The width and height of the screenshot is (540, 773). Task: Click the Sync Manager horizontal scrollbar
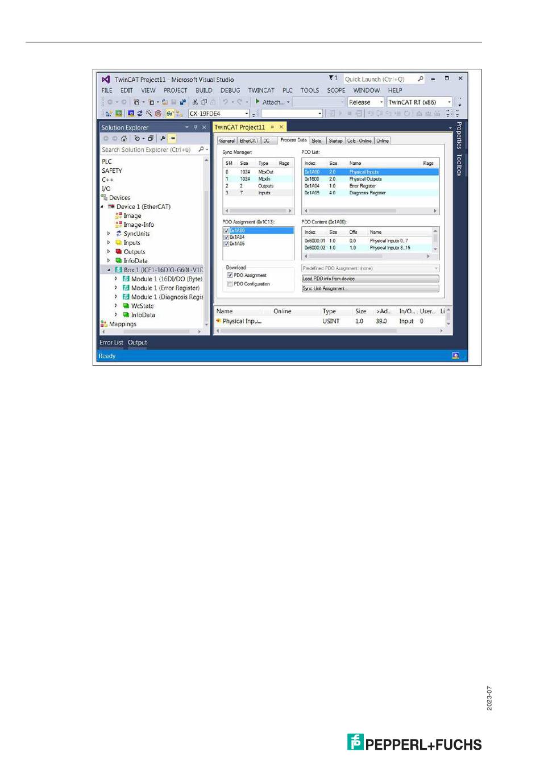pyautogui.click(x=259, y=211)
